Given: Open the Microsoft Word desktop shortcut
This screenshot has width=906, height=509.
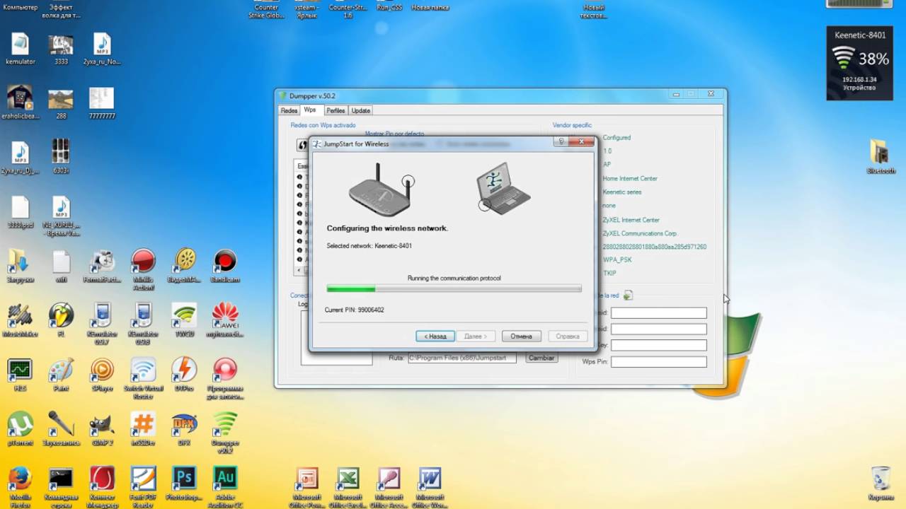Looking at the screenshot, I should 430,481.
